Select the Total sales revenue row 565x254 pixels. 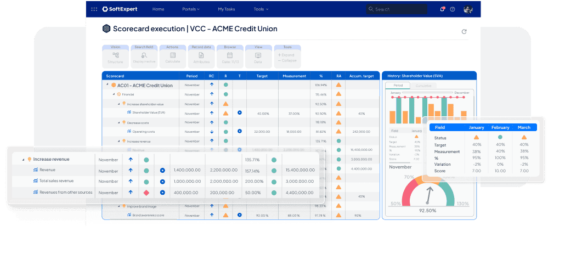point(166,182)
